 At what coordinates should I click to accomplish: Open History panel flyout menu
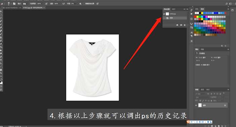187,9
